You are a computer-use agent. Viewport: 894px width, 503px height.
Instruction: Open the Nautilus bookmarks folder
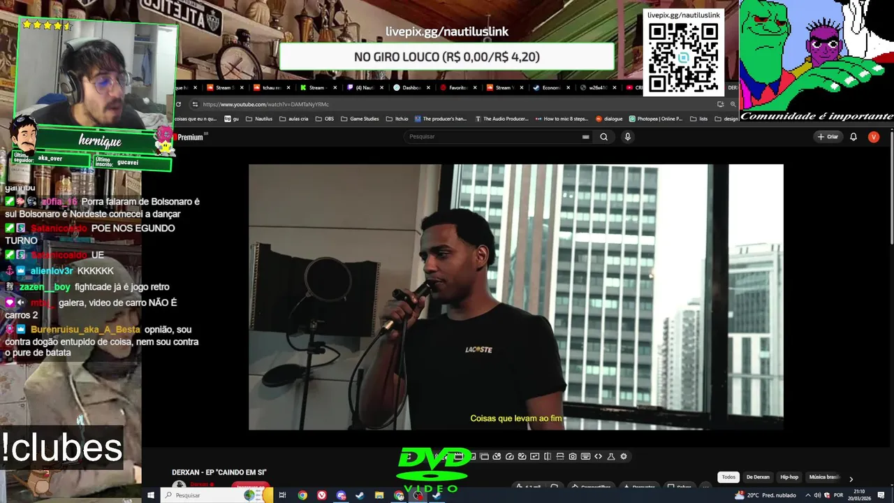[x=258, y=119]
